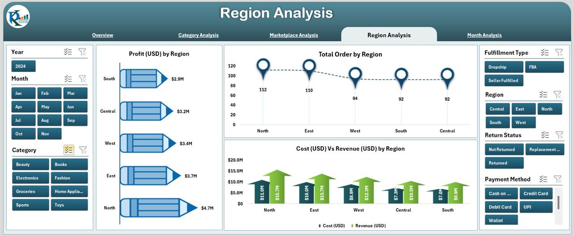Enable multi-select for the Month slicer
Viewport: 574px width, 236px height.
[x=68, y=79]
